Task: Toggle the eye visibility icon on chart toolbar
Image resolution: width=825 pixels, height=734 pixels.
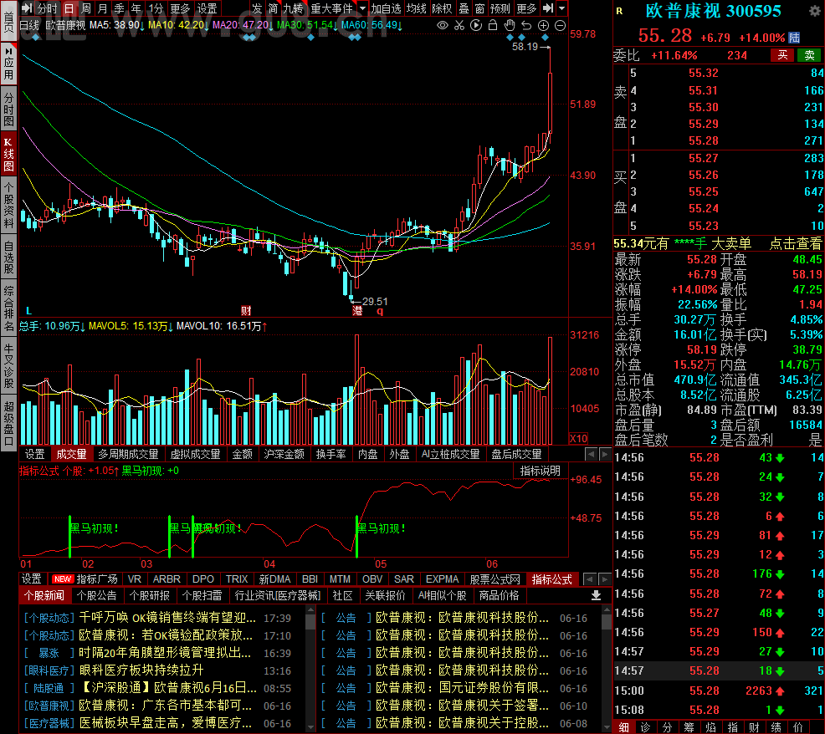Action: pyautogui.click(x=443, y=25)
